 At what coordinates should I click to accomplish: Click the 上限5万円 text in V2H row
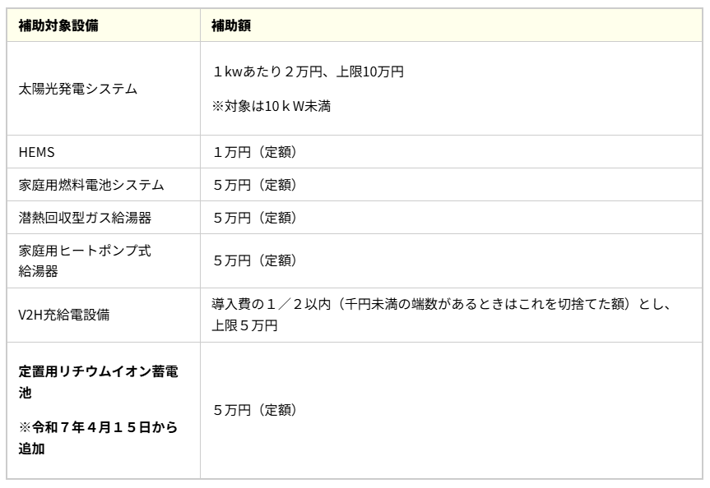[244, 325]
